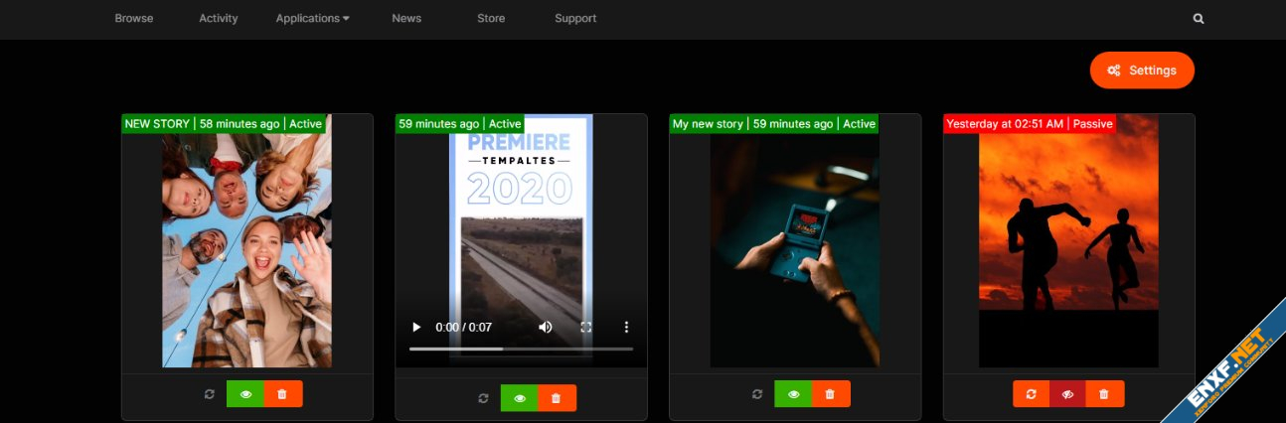Delete the Premiere Templates video story
The image size is (1286, 423).
coord(557,398)
